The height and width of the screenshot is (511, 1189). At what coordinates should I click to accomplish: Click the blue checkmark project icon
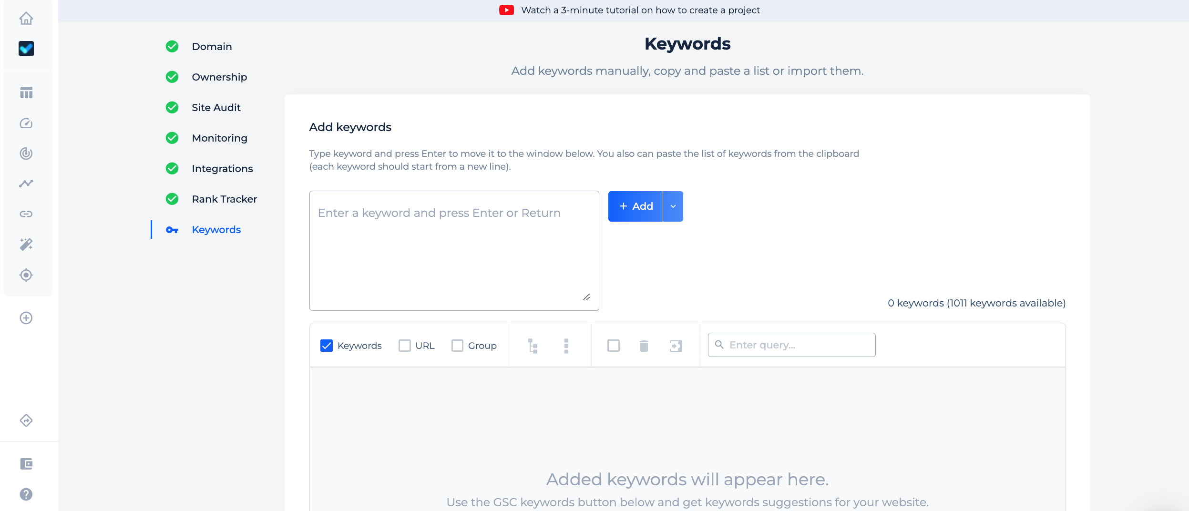26,49
